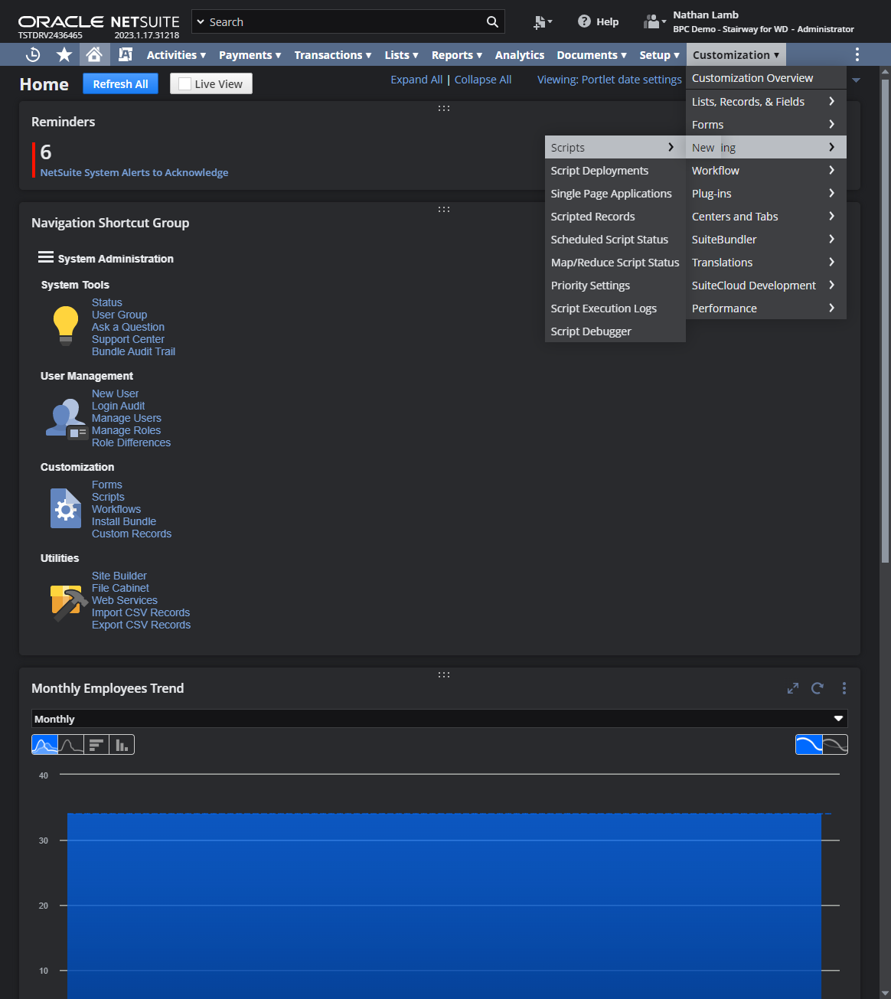891x999 pixels.
Task: Click the Refresh All button
Action: (x=121, y=84)
